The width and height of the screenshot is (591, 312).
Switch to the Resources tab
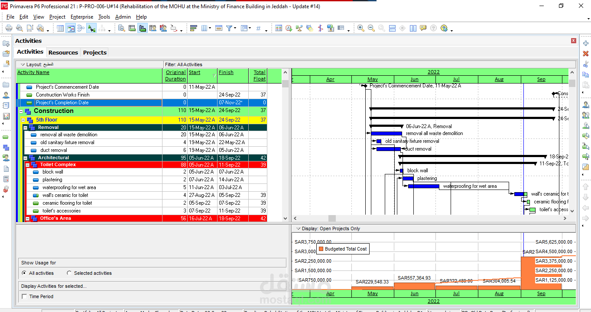coord(63,52)
